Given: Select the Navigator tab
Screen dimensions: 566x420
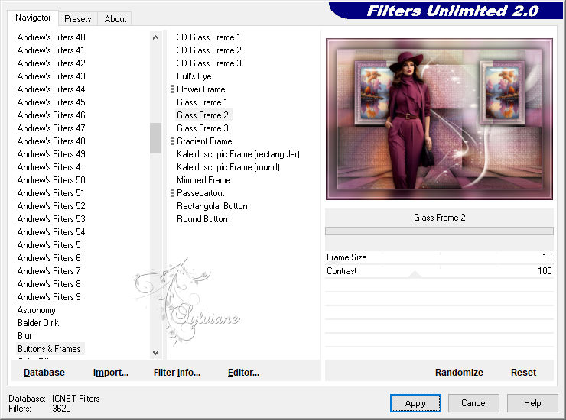Looking at the screenshot, I should coord(33,18).
